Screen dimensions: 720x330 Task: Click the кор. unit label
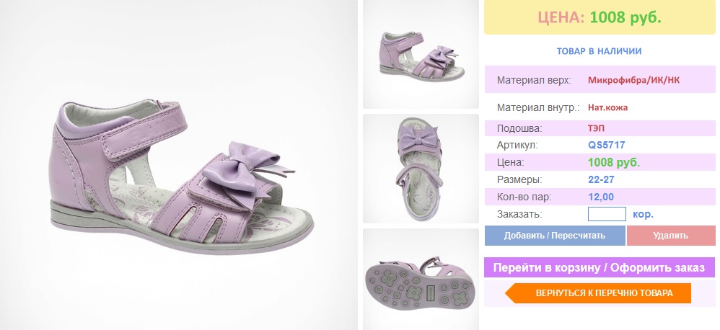pos(643,214)
